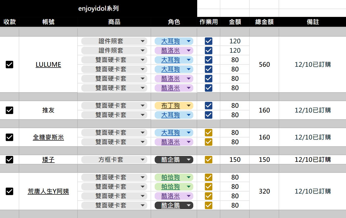346x218 pixels.
Task: Select 金額 80 in 荒唐人生Y阿姨 酷企鵝 row
Action: [x=235, y=205]
